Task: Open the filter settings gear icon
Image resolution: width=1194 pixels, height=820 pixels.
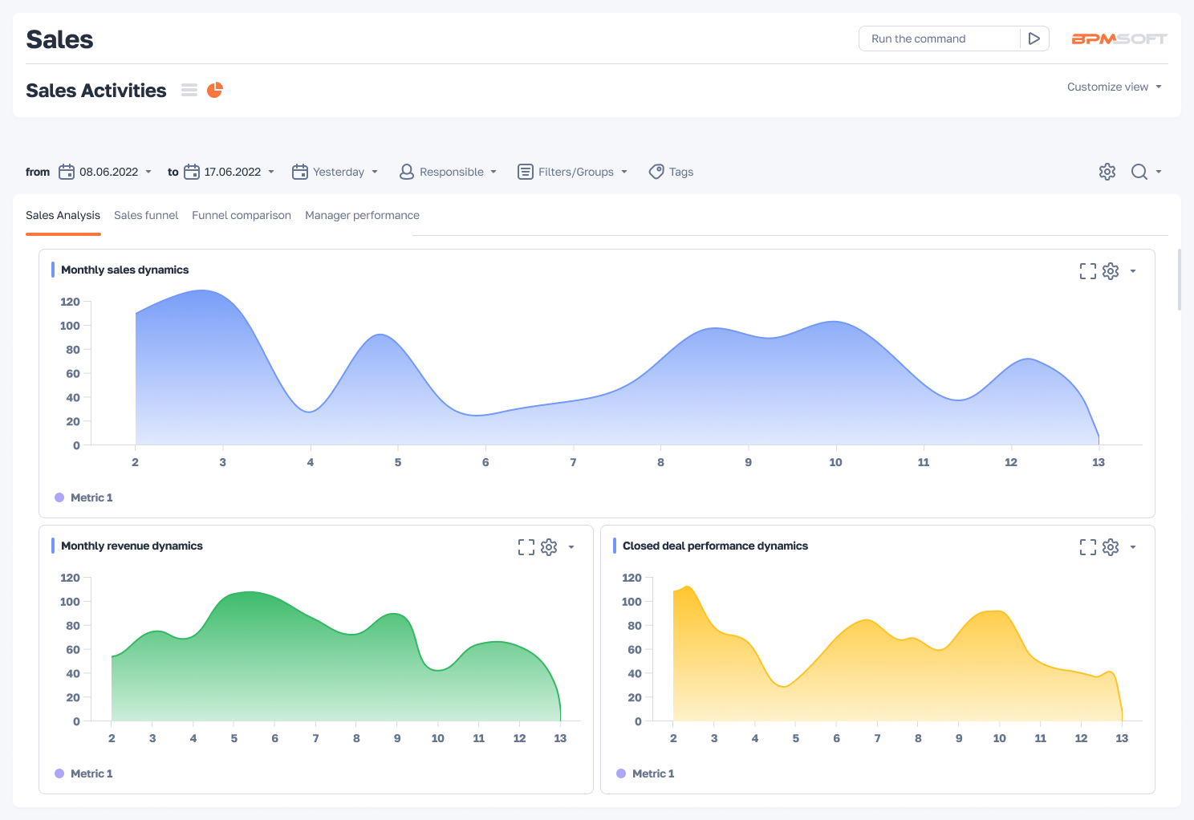Action: point(1107,172)
